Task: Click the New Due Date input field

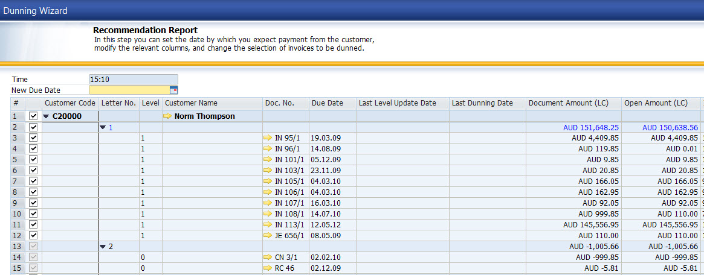Action: (x=129, y=90)
